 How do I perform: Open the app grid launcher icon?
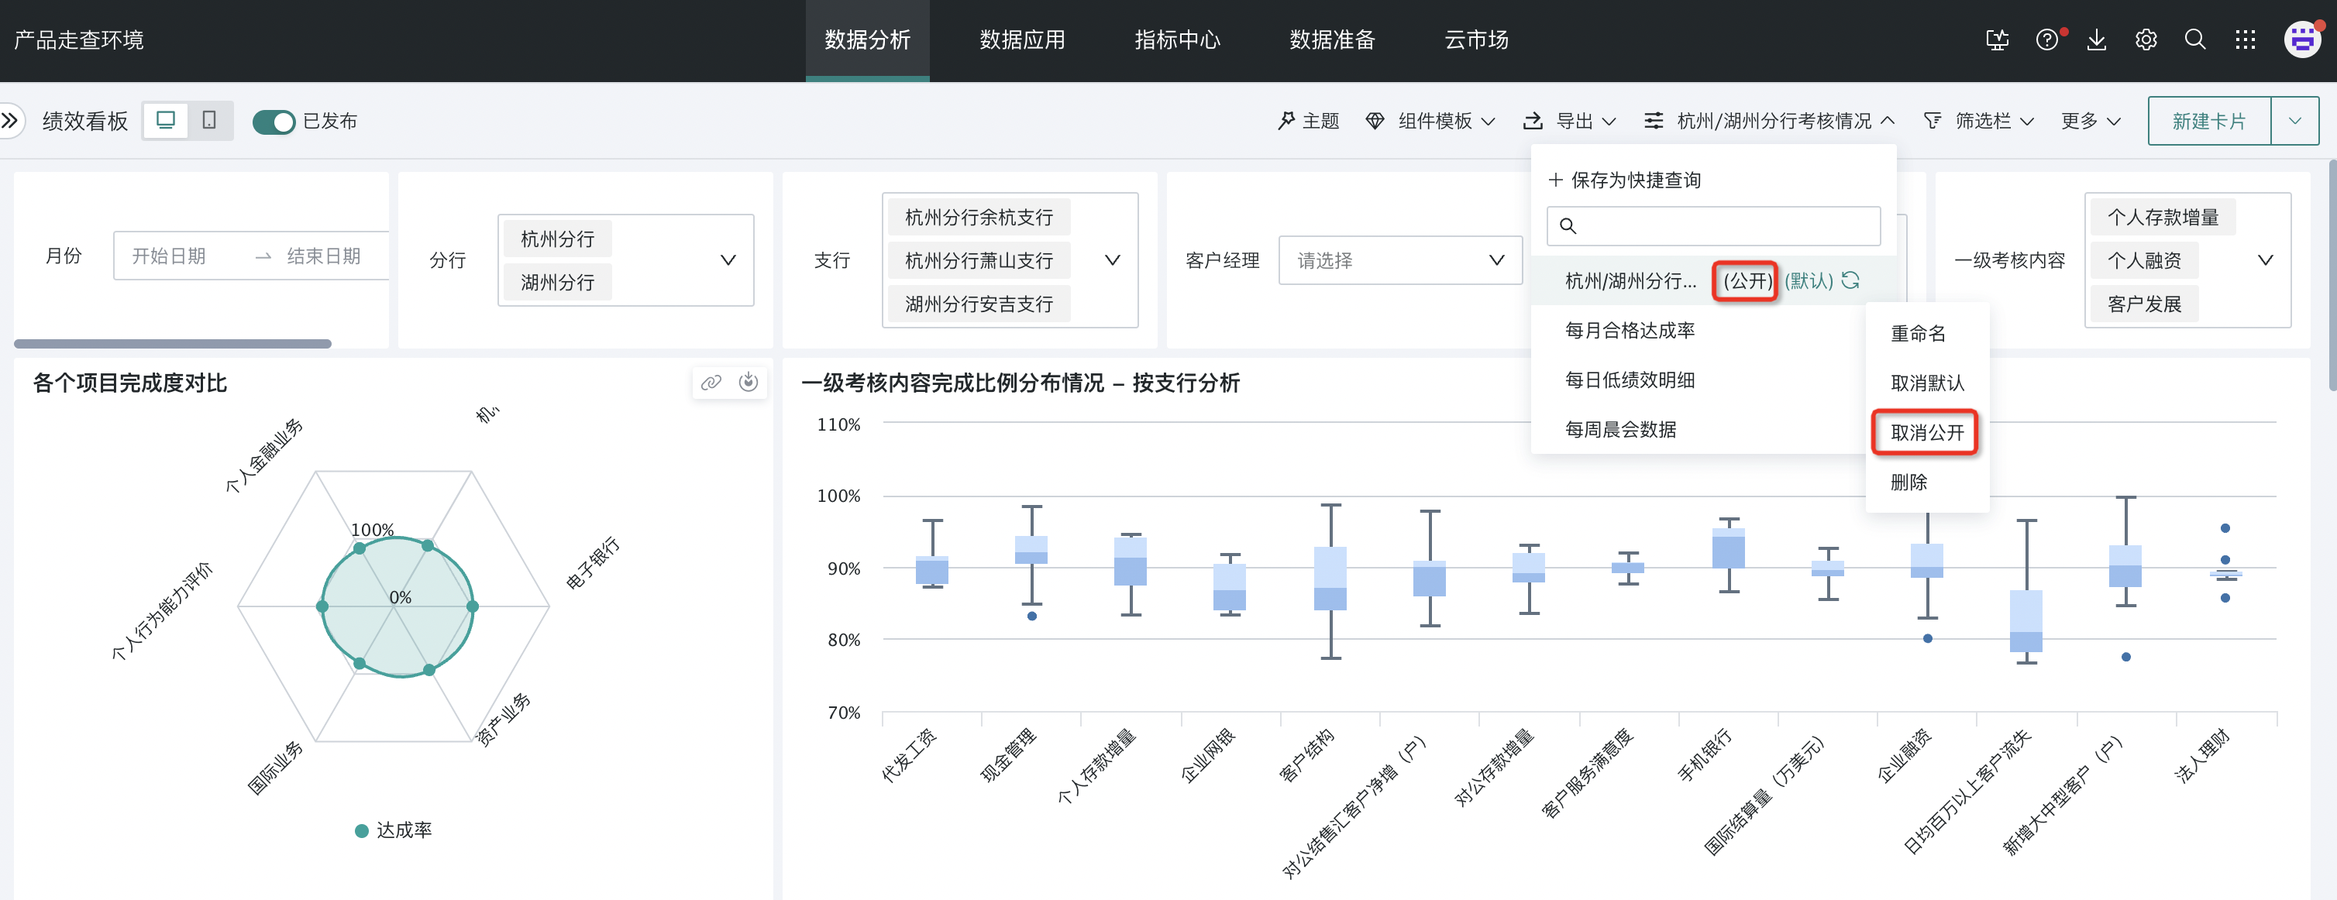click(2246, 40)
